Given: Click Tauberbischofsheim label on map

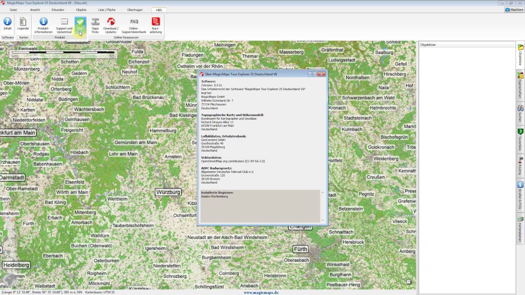Looking at the screenshot, I should click(133, 225).
